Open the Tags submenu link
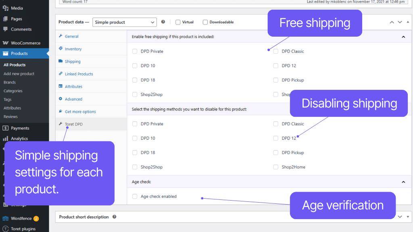The image size is (413, 232). (7, 99)
